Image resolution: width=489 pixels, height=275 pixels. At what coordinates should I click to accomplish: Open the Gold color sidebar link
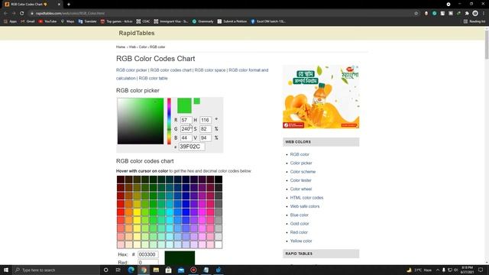(300, 224)
